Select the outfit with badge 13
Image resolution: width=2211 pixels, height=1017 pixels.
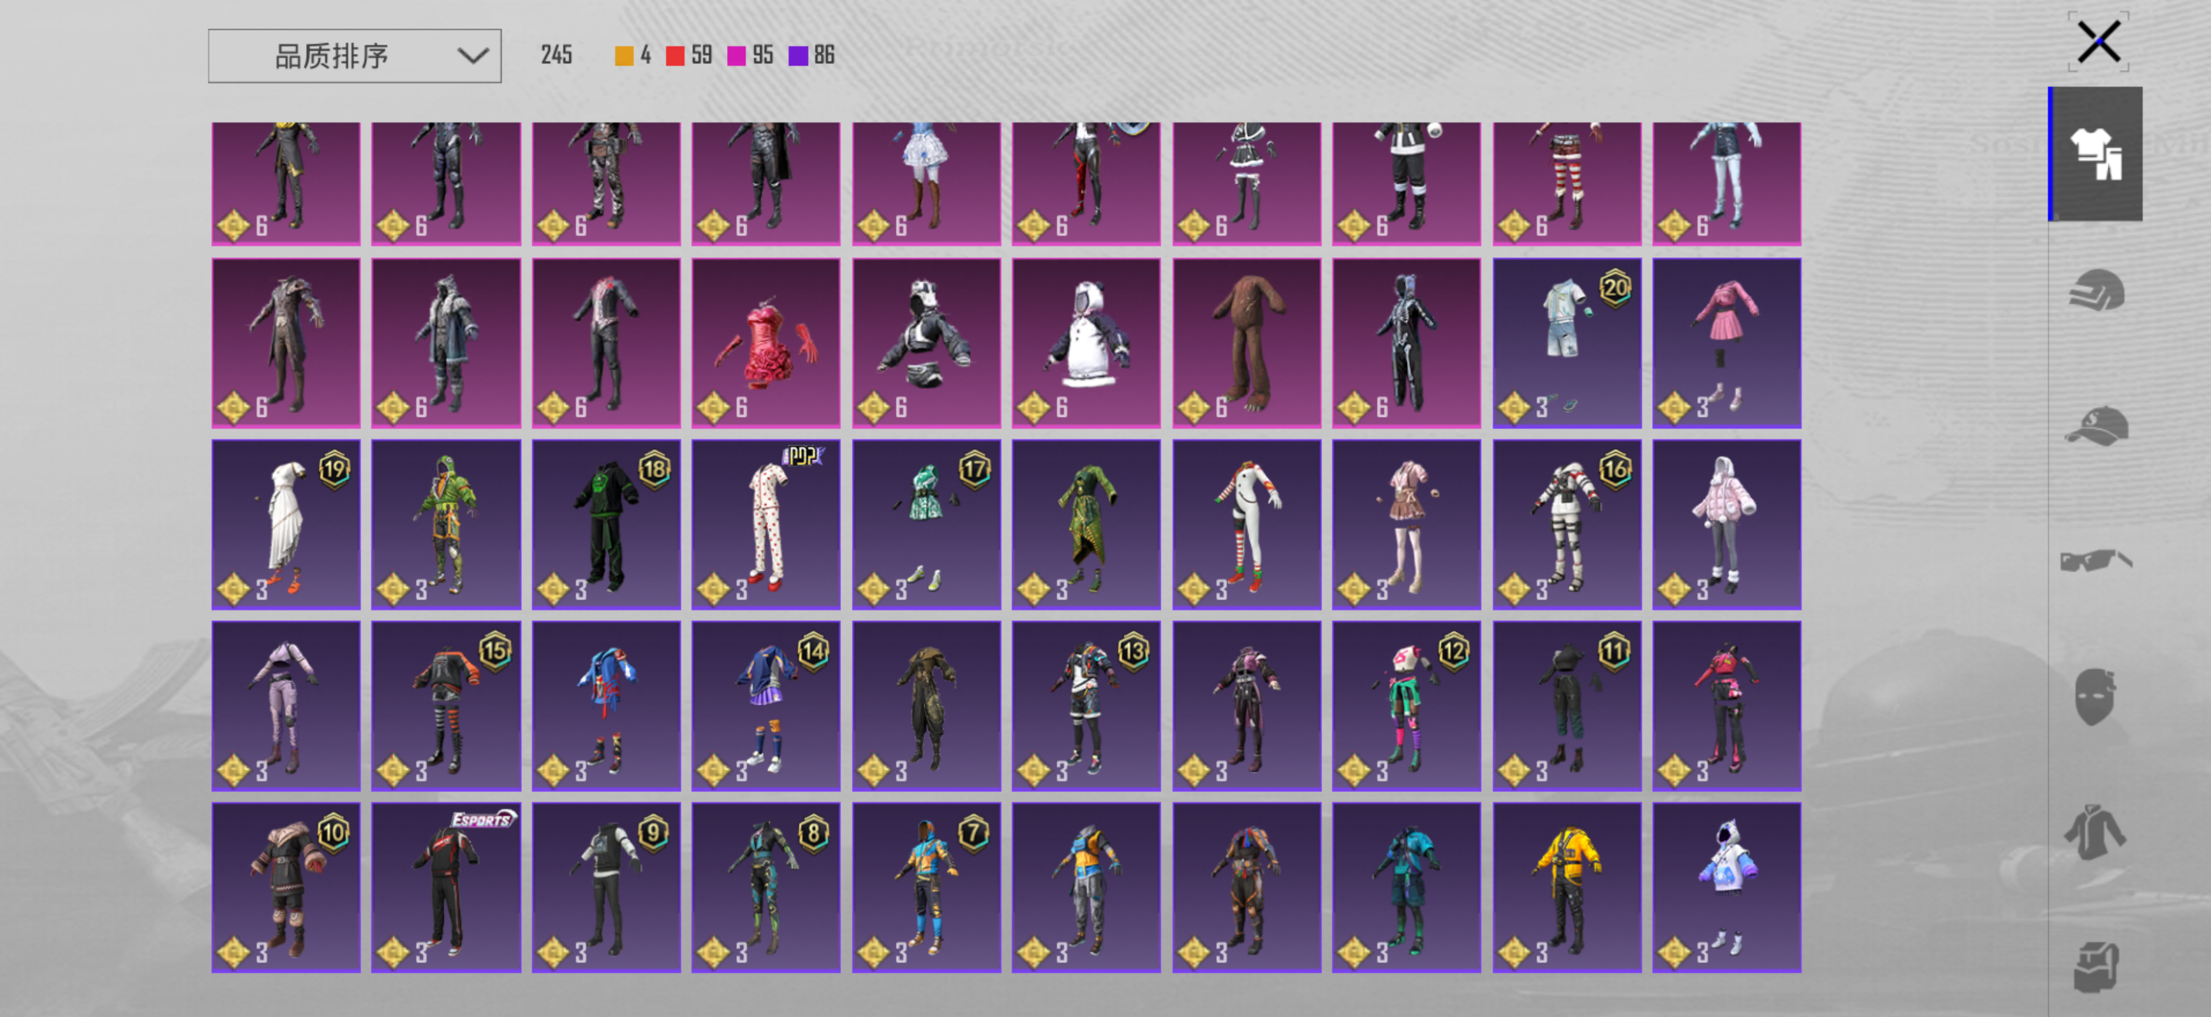click(x=1085, y=707)
